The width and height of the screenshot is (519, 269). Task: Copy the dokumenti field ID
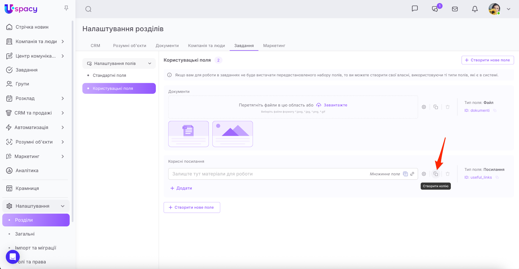tap(495, 111)
